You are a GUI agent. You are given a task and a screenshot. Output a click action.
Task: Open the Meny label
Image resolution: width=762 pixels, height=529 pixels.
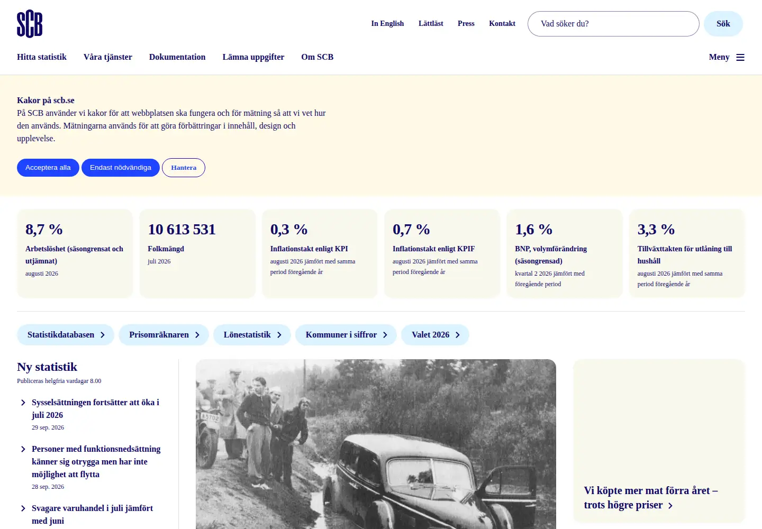719,57
